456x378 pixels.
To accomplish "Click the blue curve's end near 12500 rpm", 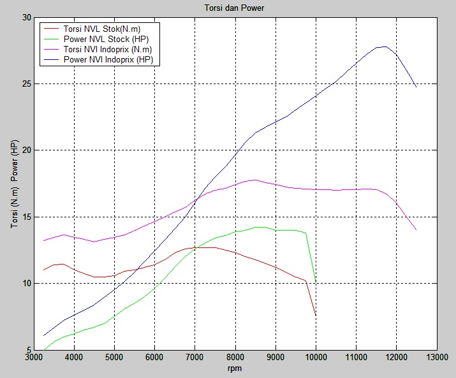I will tap(416, 87).
